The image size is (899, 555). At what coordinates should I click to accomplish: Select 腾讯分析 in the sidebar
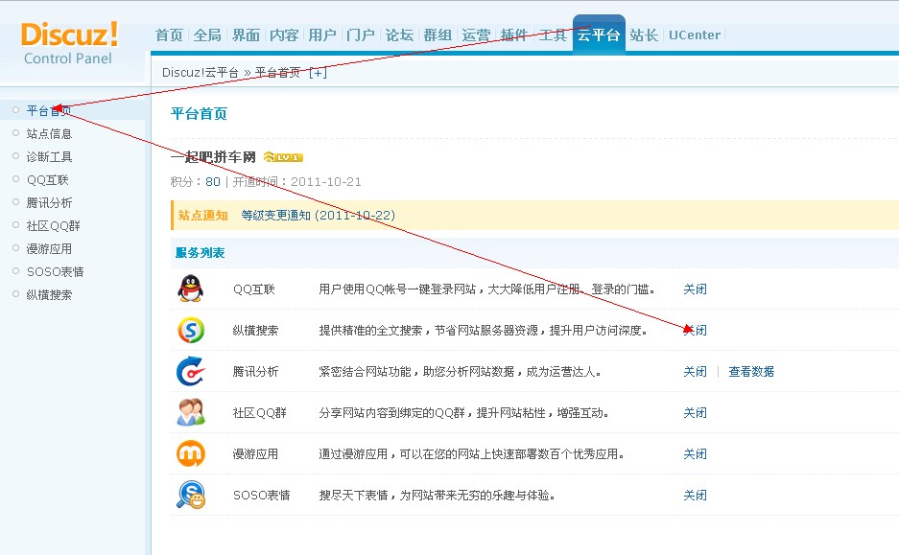tap(49, 203)
